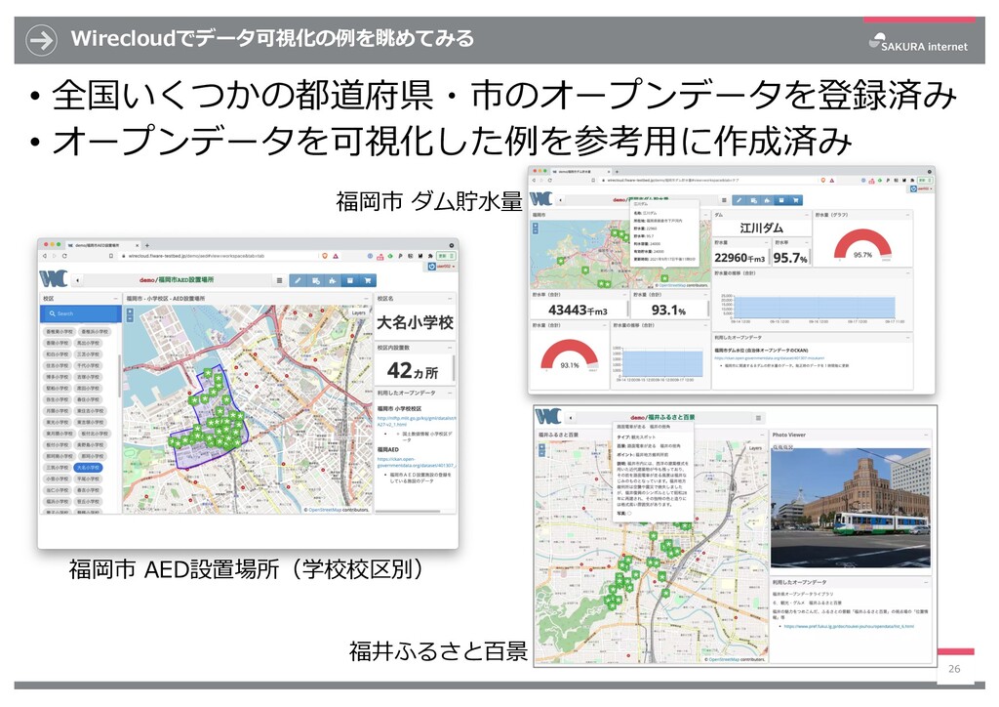Open hamburger menu in 福井ふるさと百景 window
The width and height of the screenshot is (999, 707).
coord(758,418)
